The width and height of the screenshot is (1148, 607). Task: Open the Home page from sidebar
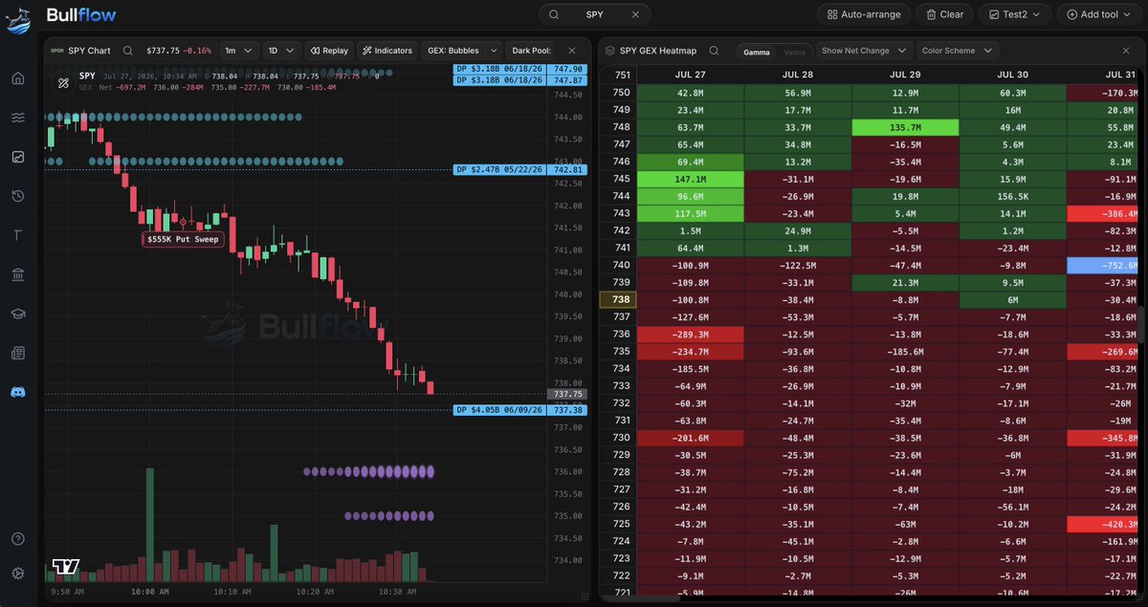[x=18, y=78]
